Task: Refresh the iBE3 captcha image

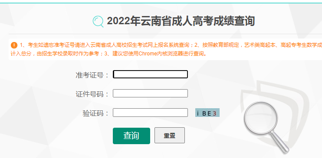Action: pyautogui.click(x=207, y=113)
